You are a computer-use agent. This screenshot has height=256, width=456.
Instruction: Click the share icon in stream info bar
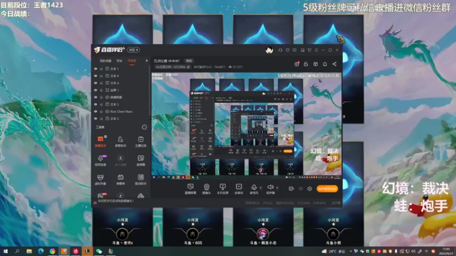[x=335, y=64]
